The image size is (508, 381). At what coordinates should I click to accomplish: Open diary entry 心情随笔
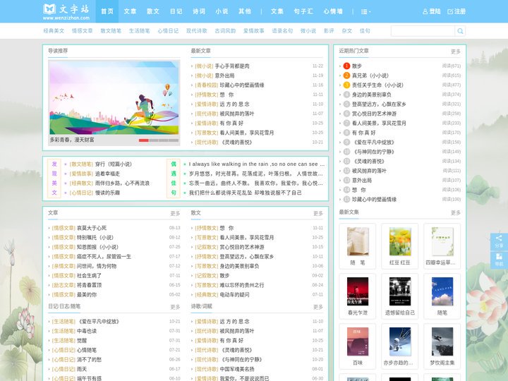[x=87, y=350]
